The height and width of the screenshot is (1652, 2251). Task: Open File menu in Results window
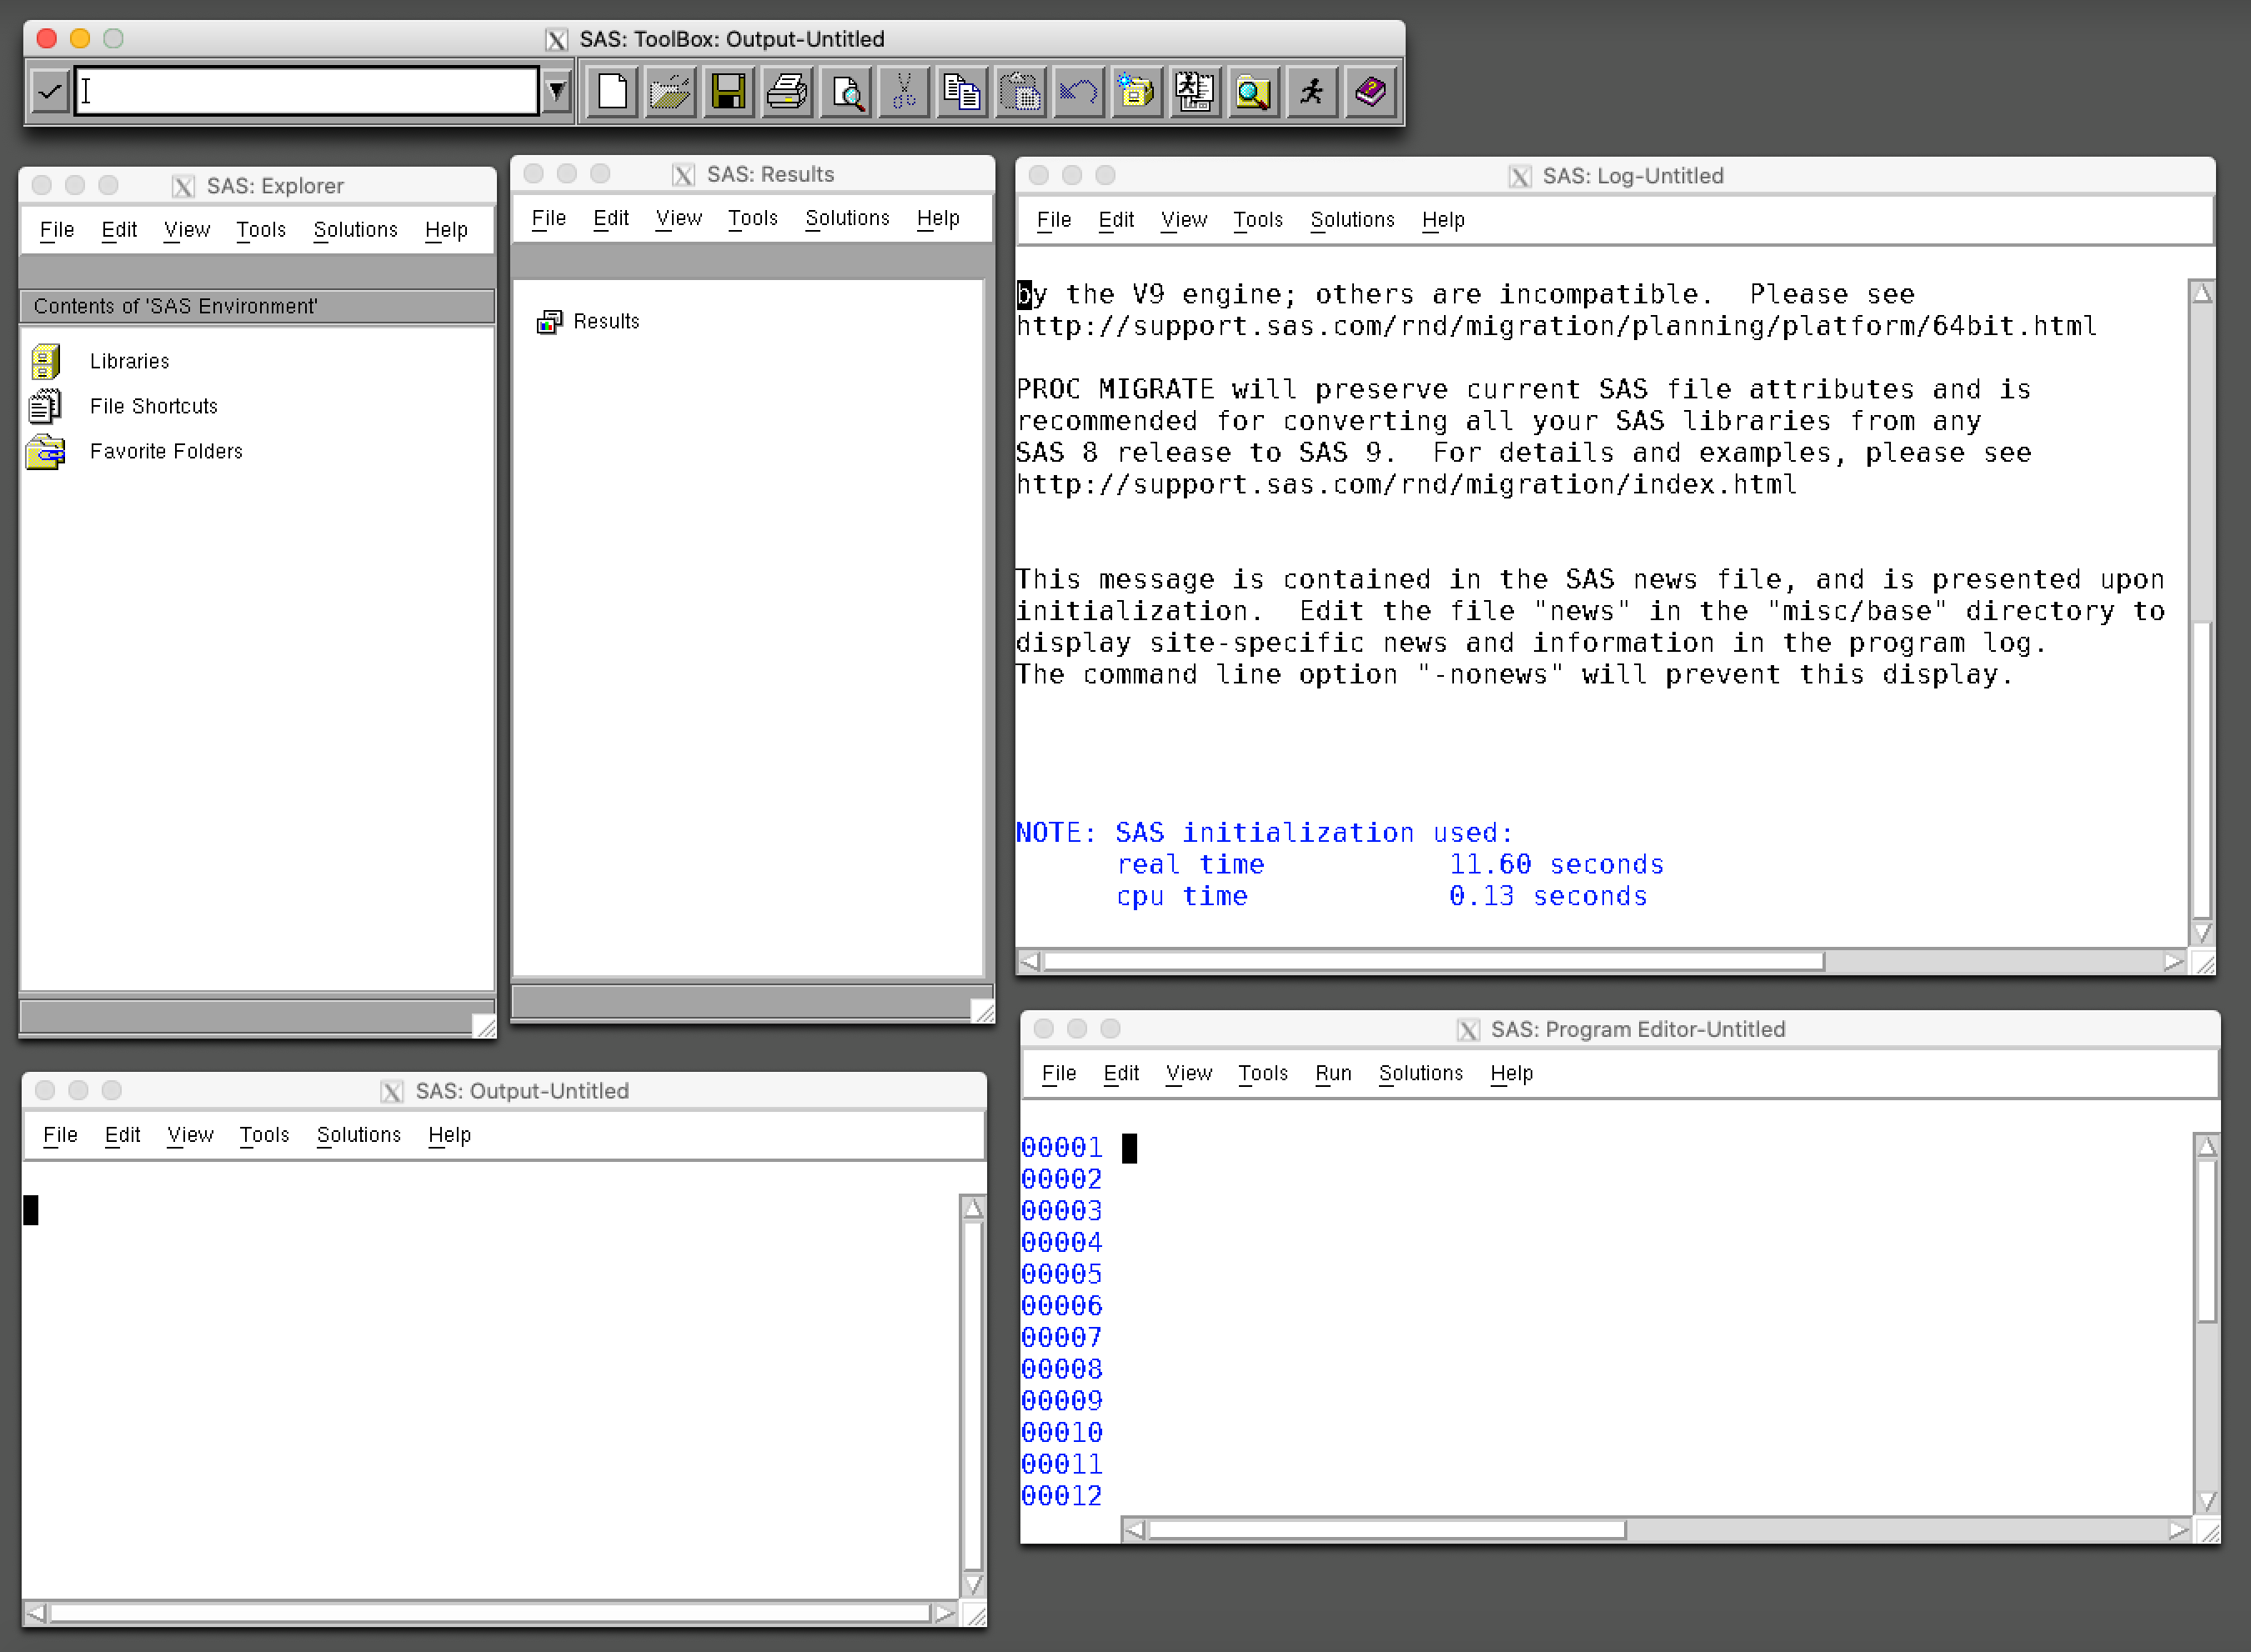pyautogui.click(x=549, y=218)
